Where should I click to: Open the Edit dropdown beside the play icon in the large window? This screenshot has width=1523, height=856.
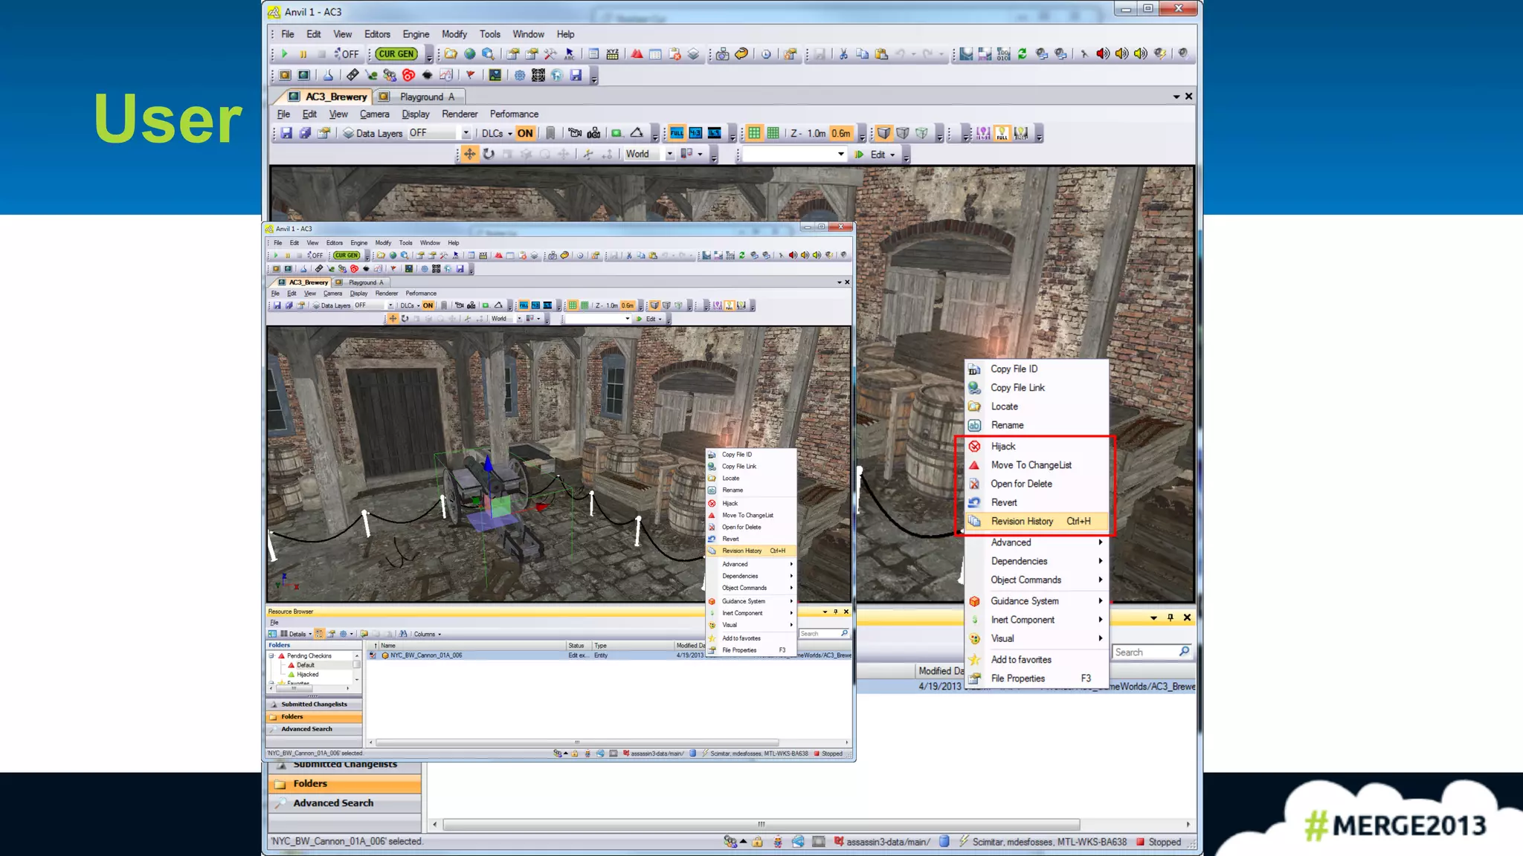click(883, 155)
